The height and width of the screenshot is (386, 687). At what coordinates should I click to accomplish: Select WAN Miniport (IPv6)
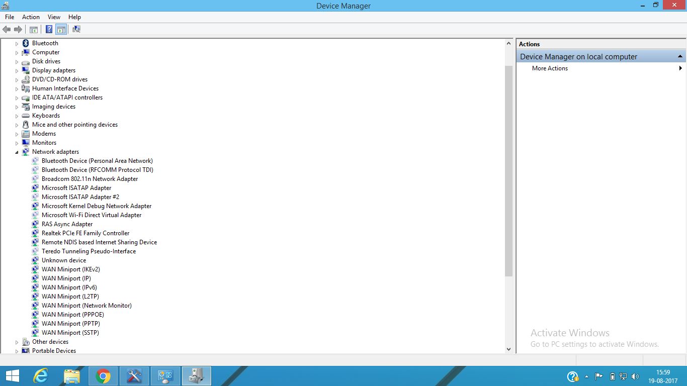pyautogui.click(x=69, y=287)
